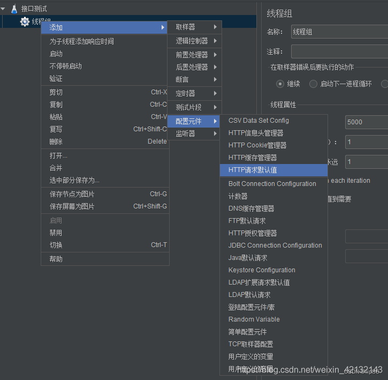Open the 配置元件 submenu
Viewport: 388px width, 380px height.
pos(194,121)
